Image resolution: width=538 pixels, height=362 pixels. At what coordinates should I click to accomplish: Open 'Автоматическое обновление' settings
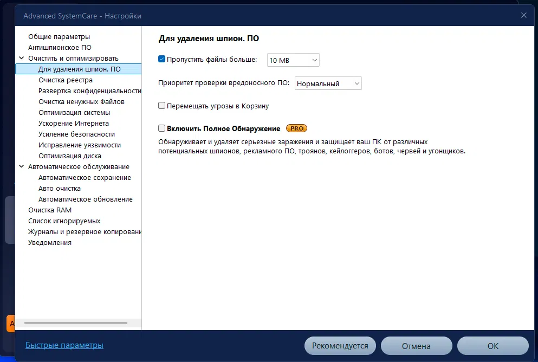86,199
